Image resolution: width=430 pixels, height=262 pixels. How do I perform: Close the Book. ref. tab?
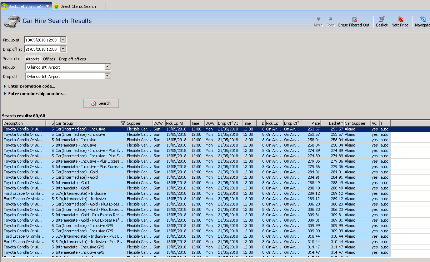47,6
